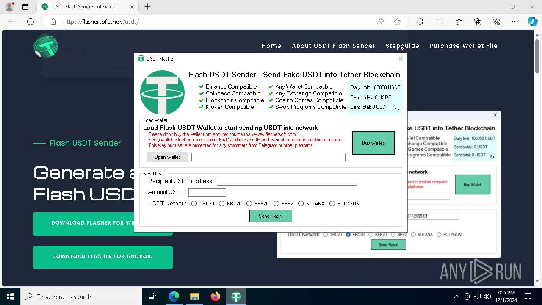Open the notification center icon
The width and height of the screenshot is (542, 305).
pyautogui.click(x=528, y=297)
